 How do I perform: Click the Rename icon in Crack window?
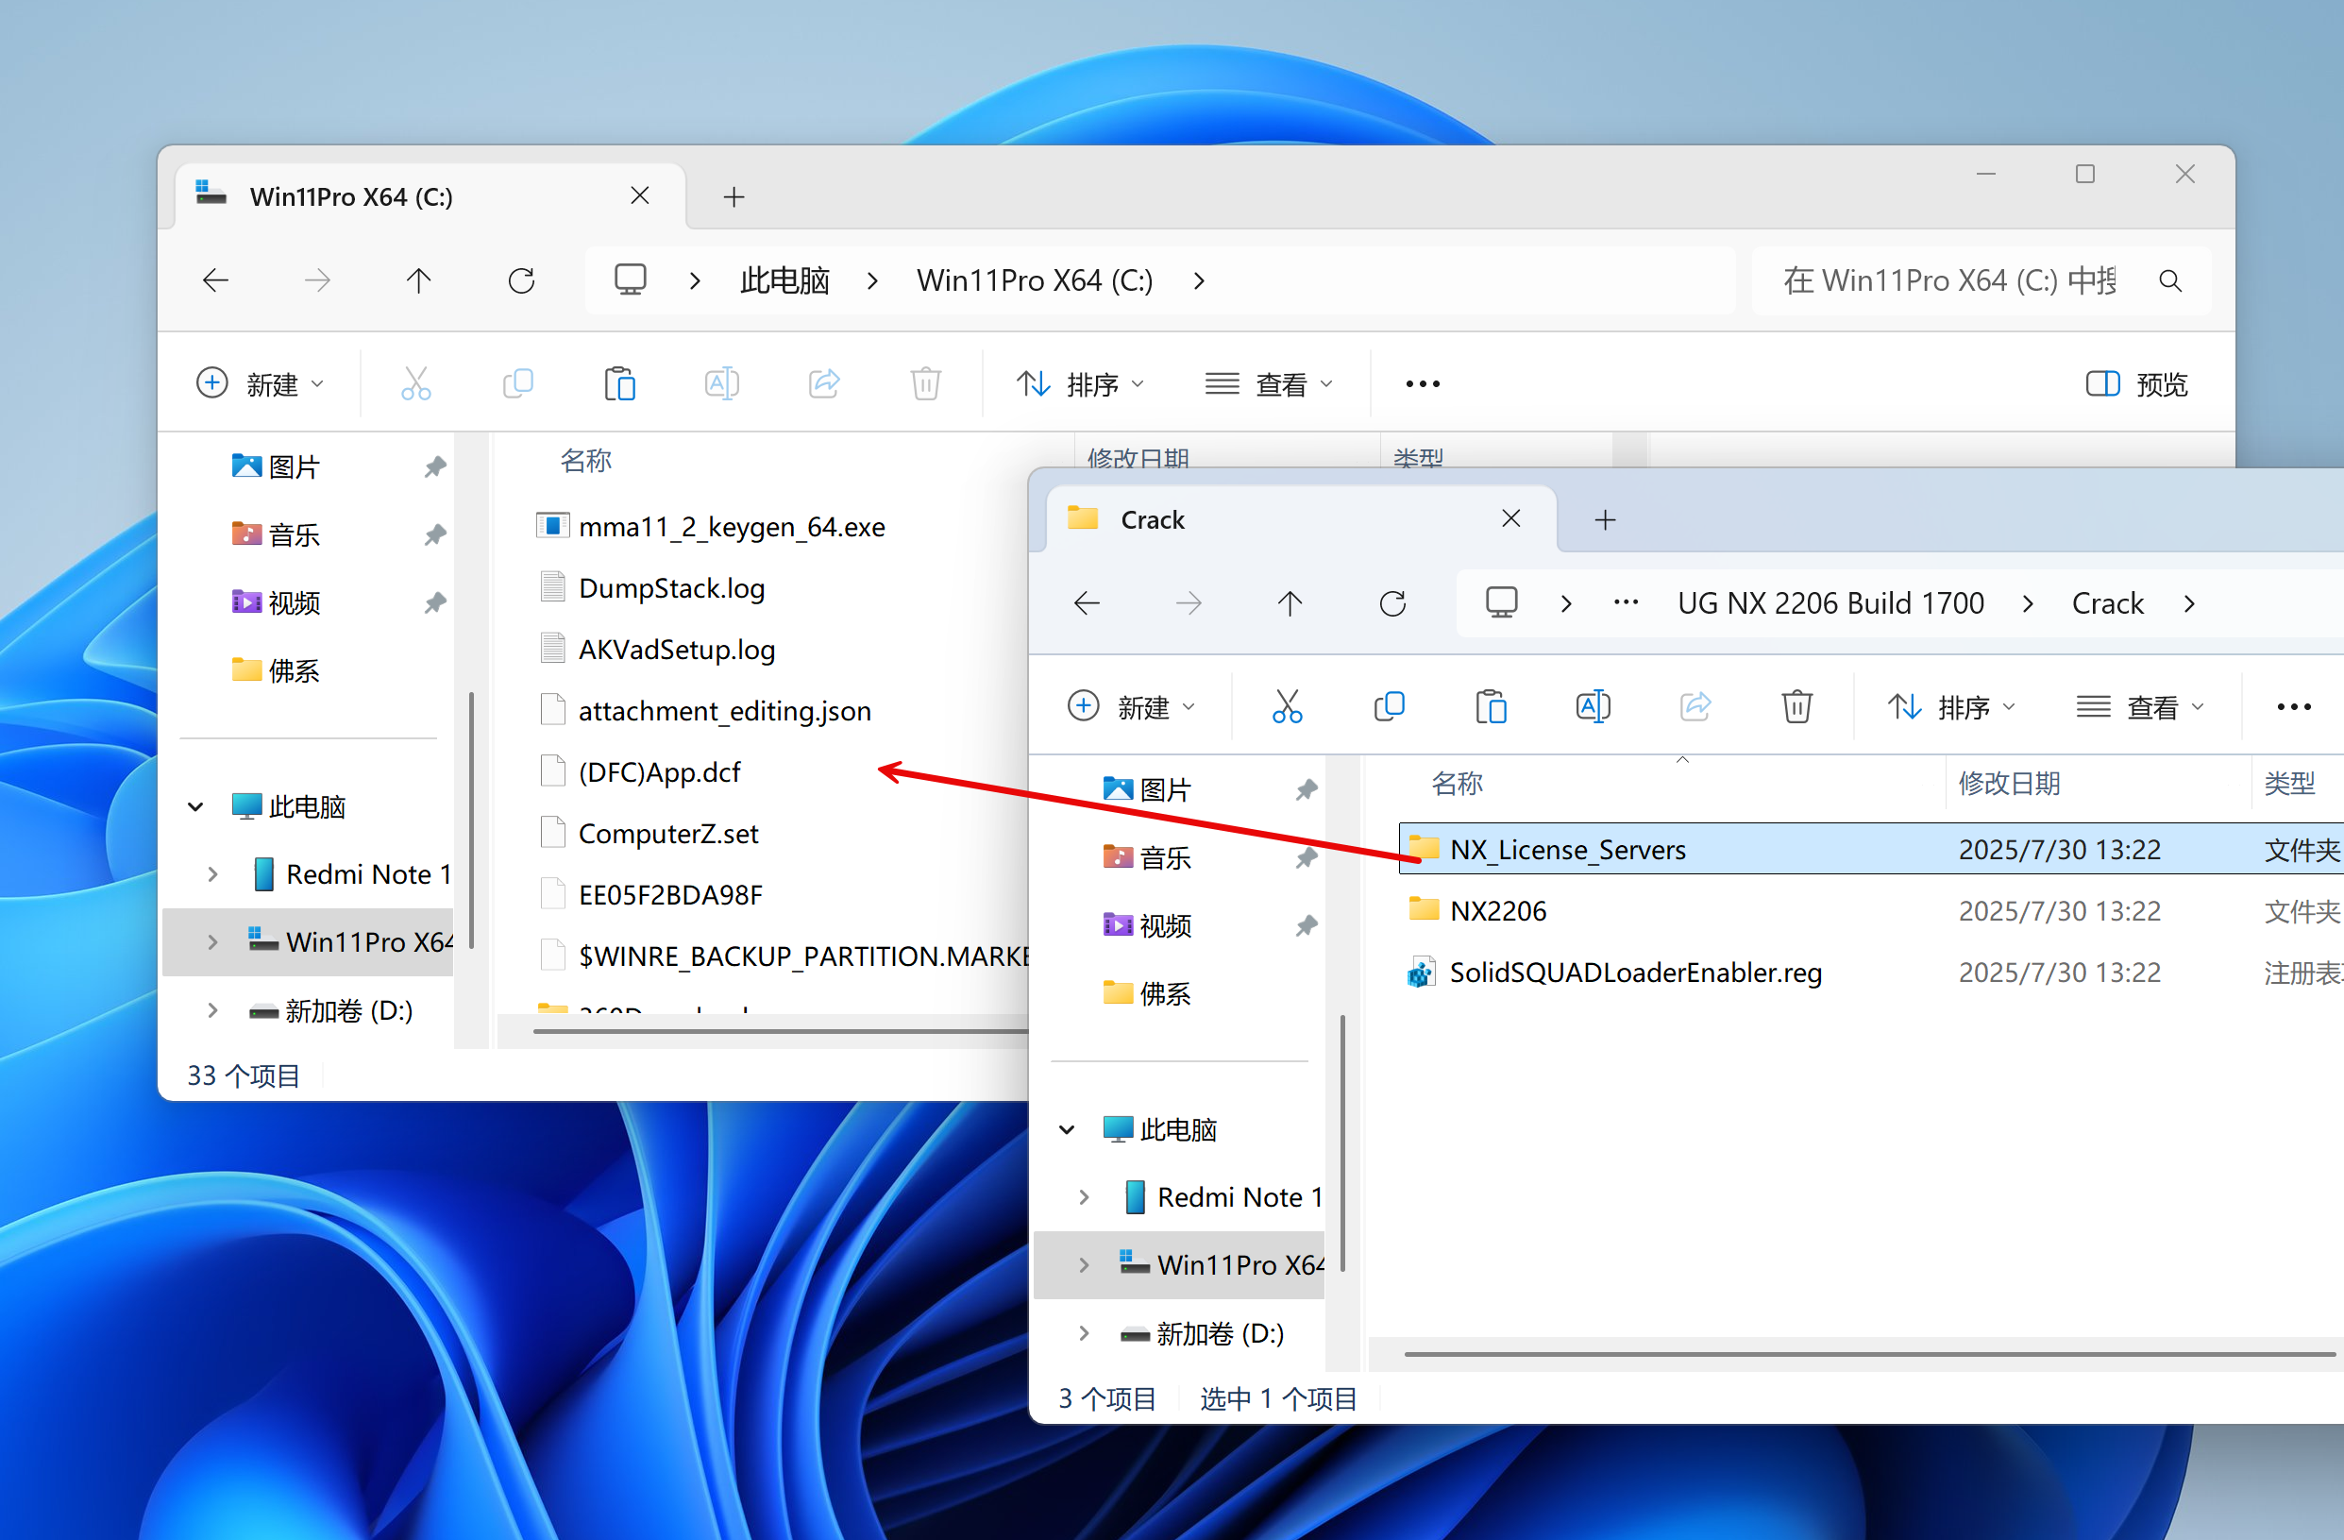(1592, 706)
